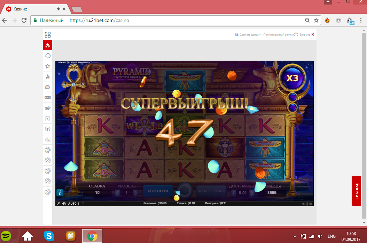The width and height of the screenshot is (367, 243).
Task: Click the coins value 3666
Action: click(x=272, y=192)
